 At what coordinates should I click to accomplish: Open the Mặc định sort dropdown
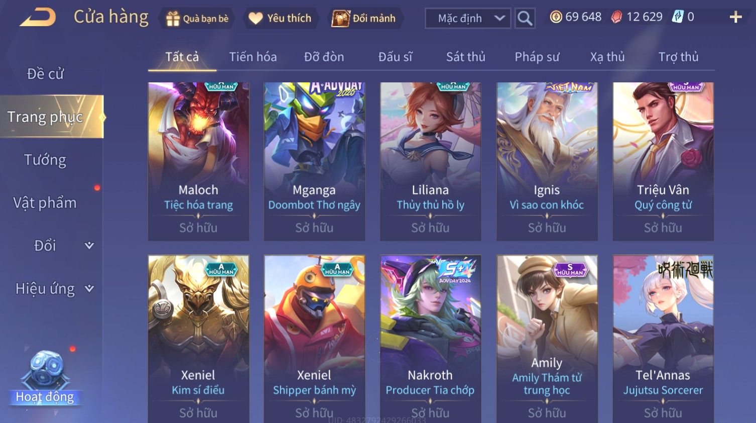tap(468, 19)
